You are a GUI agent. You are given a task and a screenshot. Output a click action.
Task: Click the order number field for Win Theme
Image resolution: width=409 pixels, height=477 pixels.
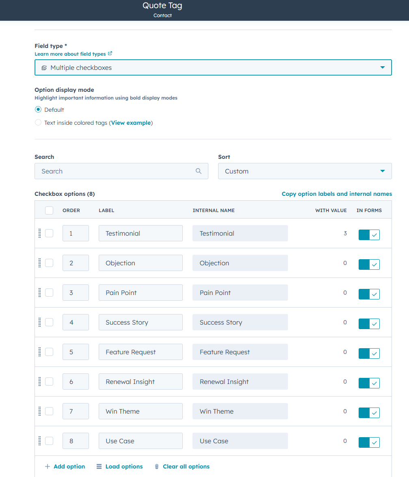coord(76,411)
